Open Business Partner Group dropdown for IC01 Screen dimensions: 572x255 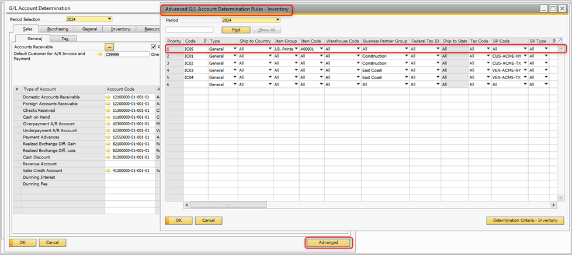click(x=405, y=56)
